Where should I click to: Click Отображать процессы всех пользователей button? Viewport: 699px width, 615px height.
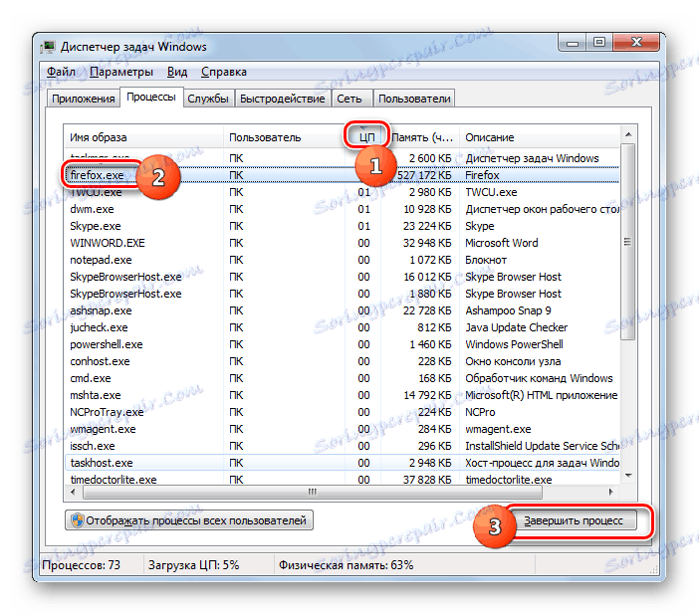pyautogui.click(x=189, y=520)
